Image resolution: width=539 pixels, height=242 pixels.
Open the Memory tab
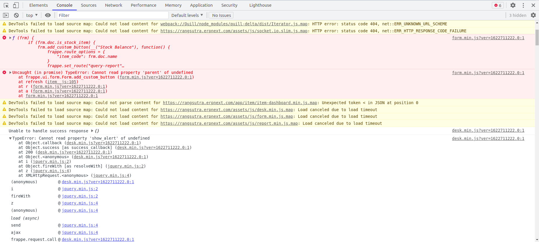coord(173,5)
